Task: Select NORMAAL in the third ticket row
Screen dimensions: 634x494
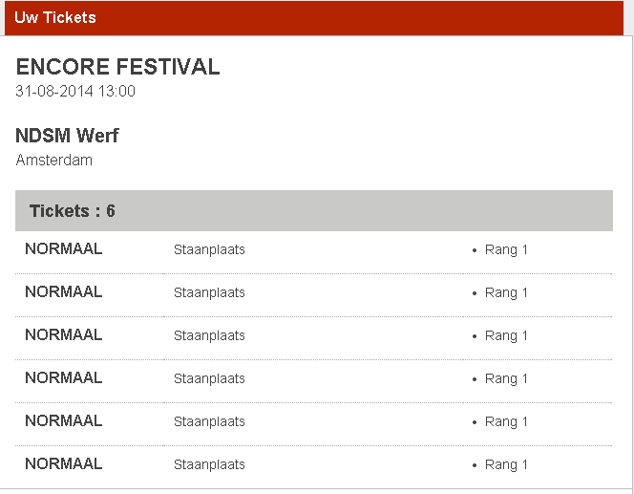Action: coord(63,335)
